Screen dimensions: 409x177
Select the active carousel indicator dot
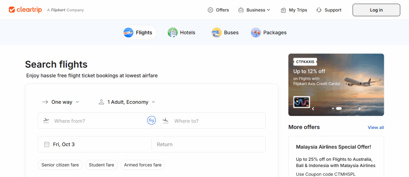(339, 108)
